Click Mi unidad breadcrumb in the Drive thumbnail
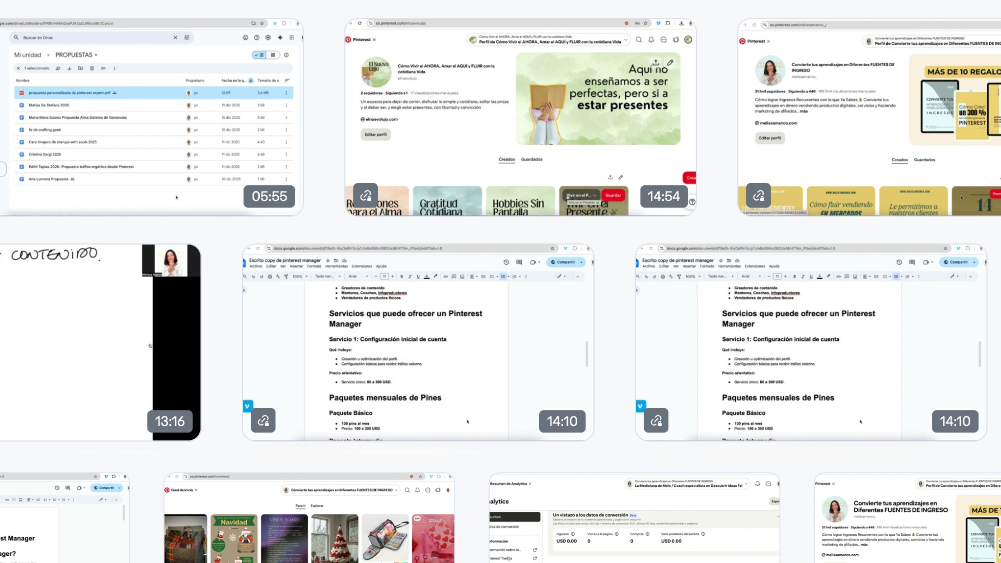Viewport: 1001px width, 563px height. click(x=28, y=55)
